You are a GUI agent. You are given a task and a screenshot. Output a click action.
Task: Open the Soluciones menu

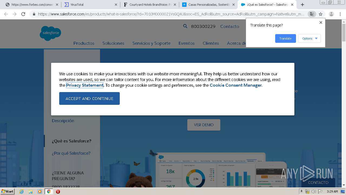(113, 43)
